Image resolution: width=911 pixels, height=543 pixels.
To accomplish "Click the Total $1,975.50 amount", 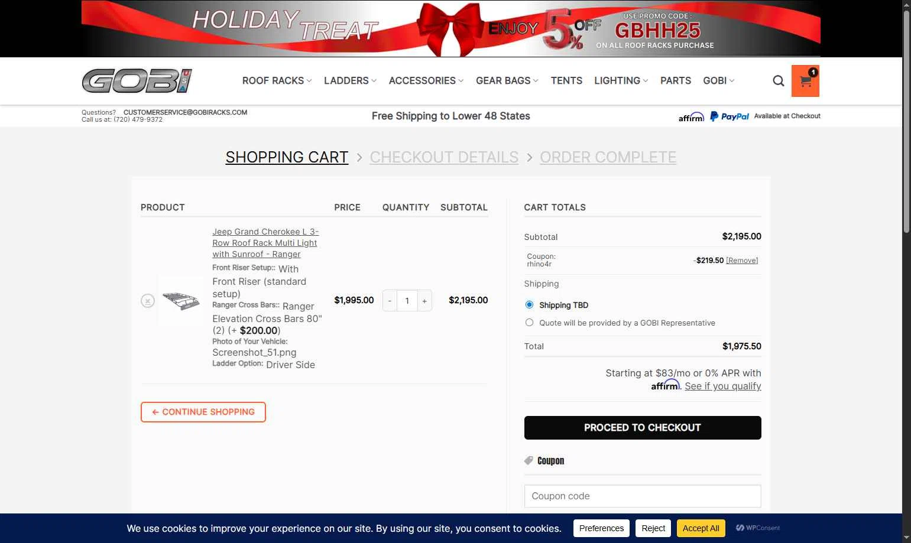I will click(x=741, y=346).
